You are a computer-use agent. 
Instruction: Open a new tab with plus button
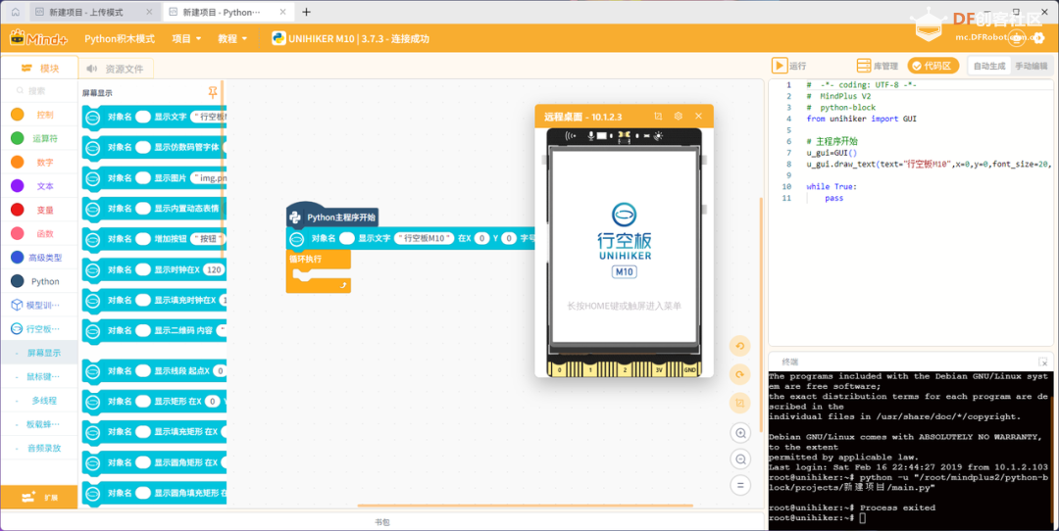click(x=306, y=12)
